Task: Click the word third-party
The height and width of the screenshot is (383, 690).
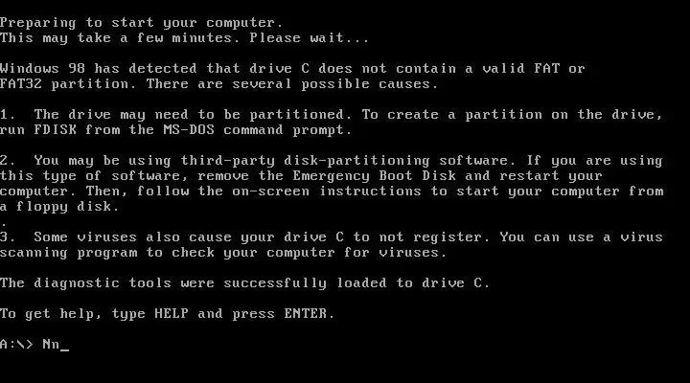Action: coord(227,161)
